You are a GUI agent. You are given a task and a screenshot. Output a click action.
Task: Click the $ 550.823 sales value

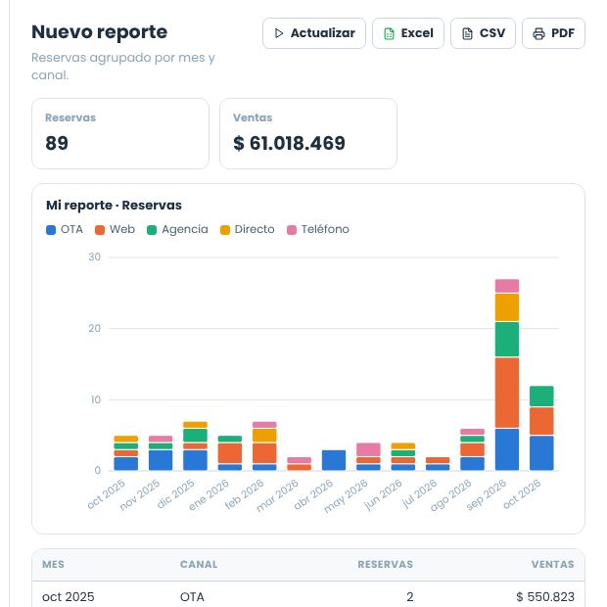click(545, 596)
